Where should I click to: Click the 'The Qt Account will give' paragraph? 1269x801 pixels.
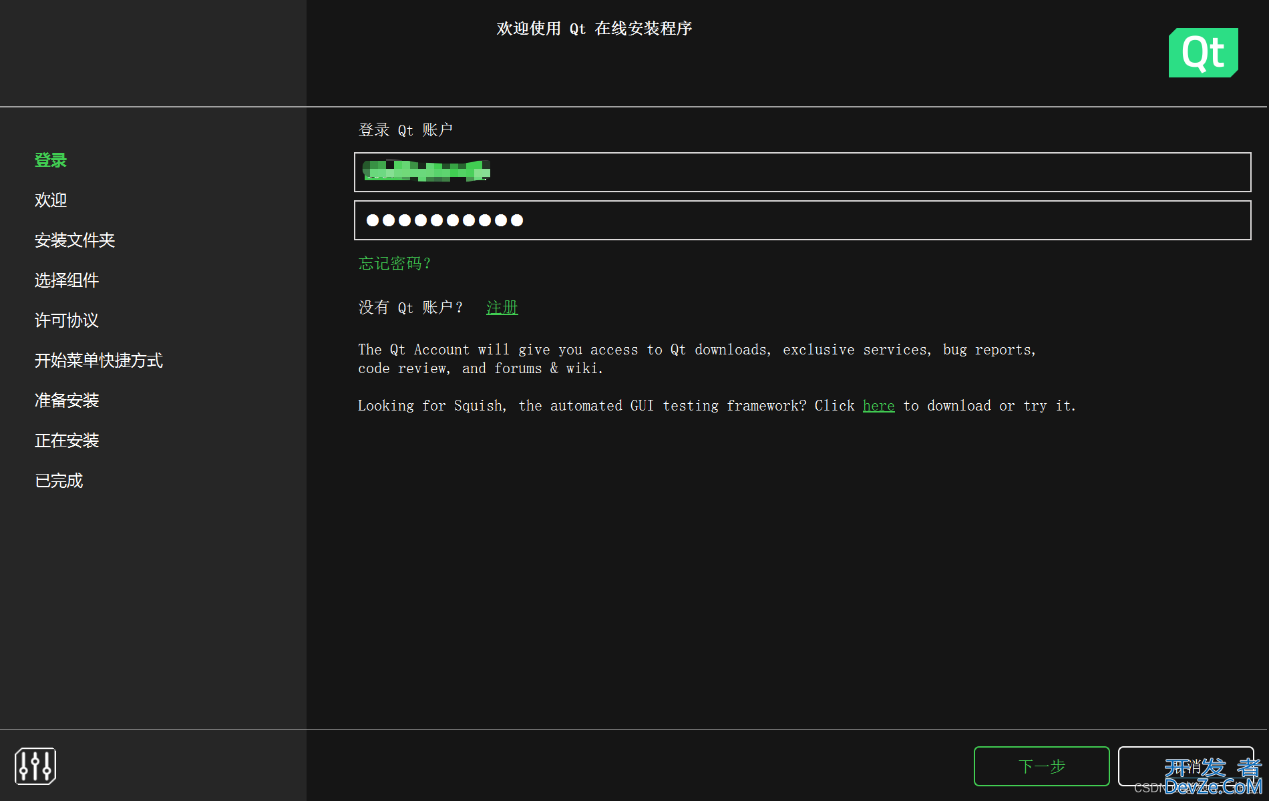point(697,359)
